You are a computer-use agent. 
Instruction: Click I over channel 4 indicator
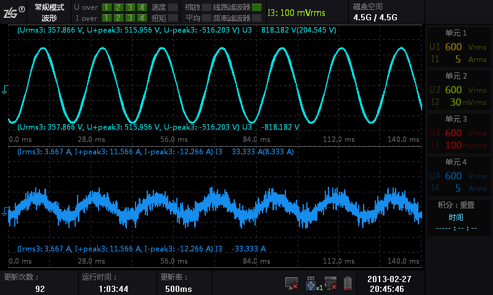142,18
